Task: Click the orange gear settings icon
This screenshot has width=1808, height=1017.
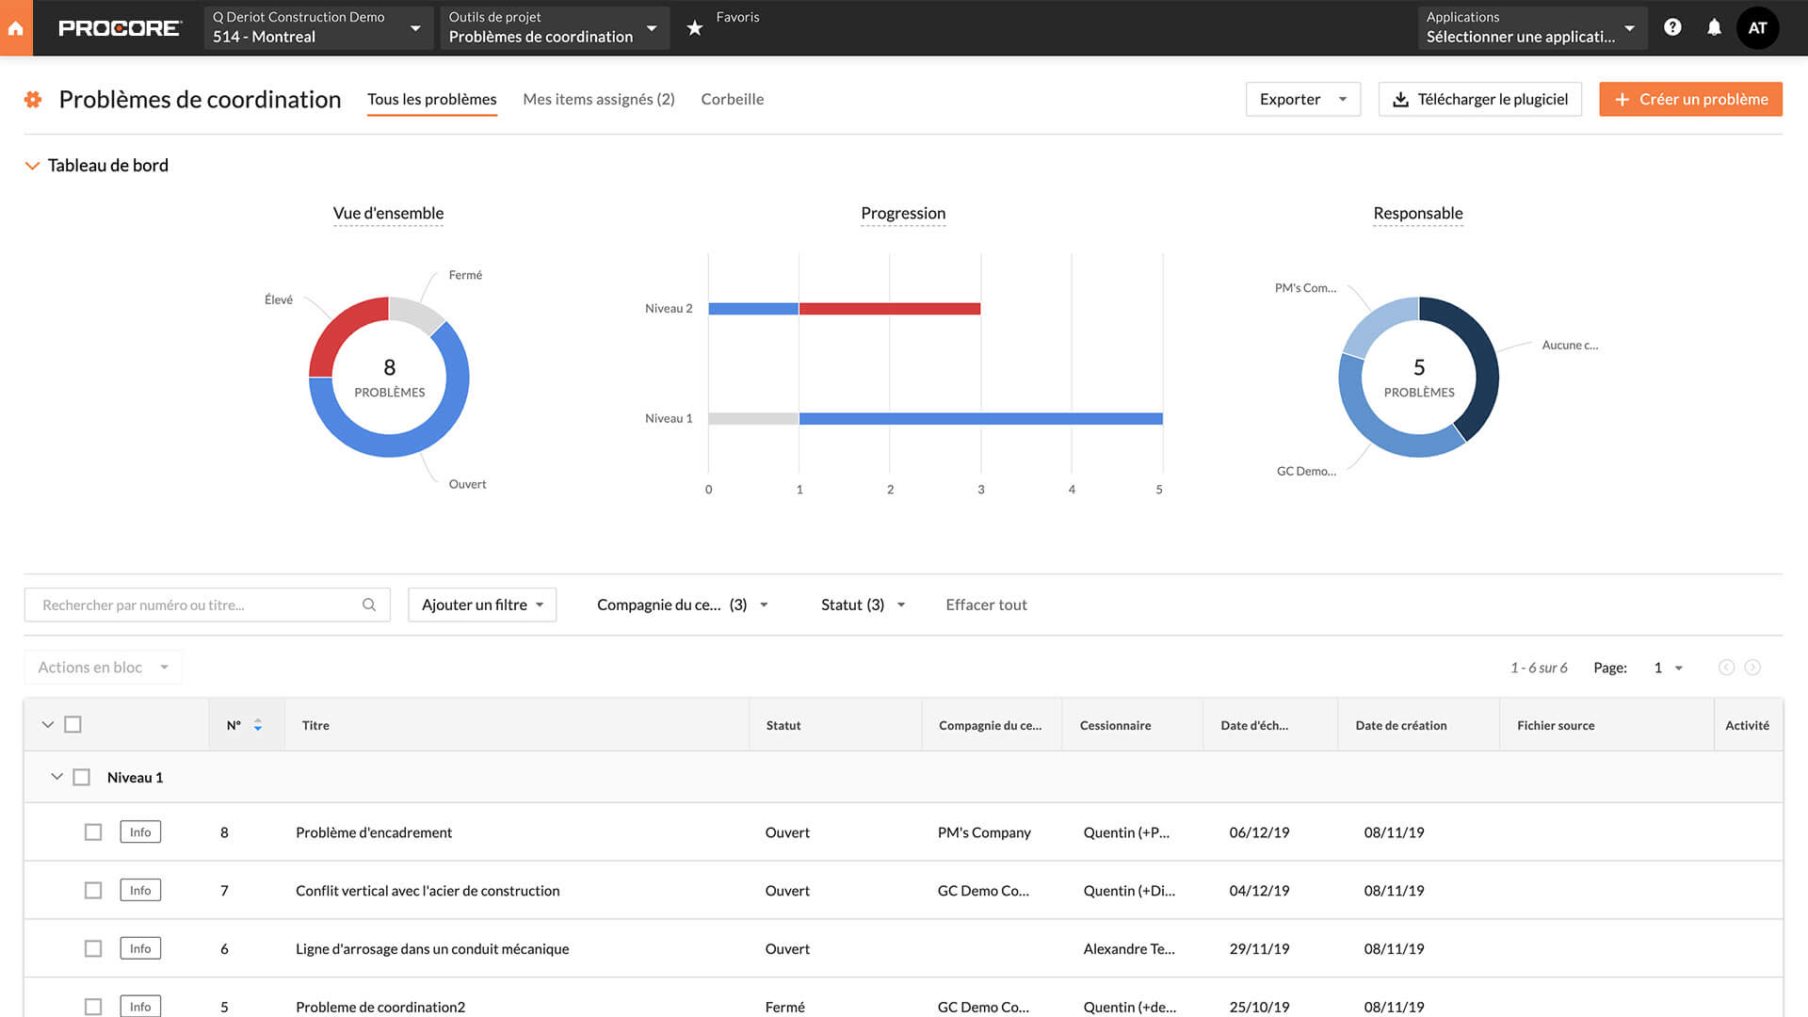Action: [x=33, y=100]
